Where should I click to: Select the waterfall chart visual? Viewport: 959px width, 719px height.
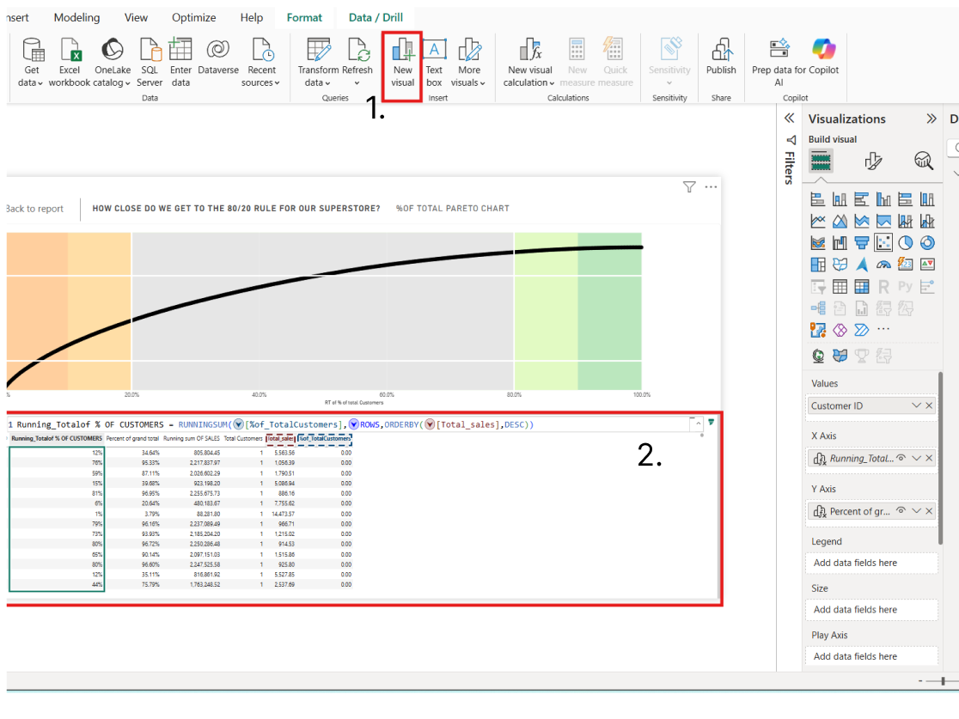(x=840, y=243)
